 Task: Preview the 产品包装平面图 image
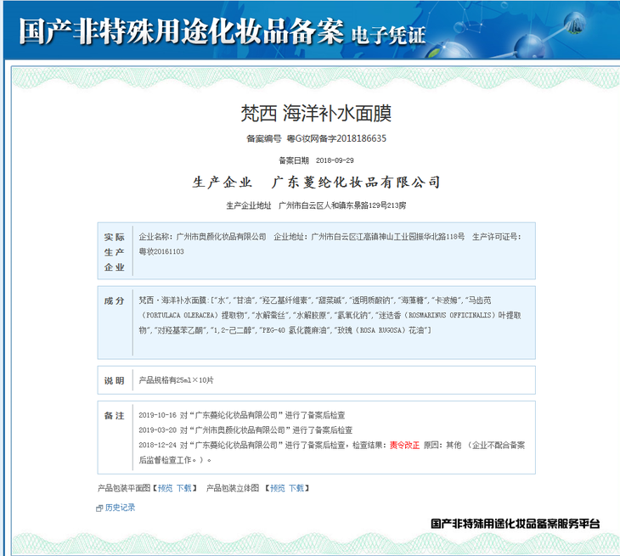coord(165,488)
